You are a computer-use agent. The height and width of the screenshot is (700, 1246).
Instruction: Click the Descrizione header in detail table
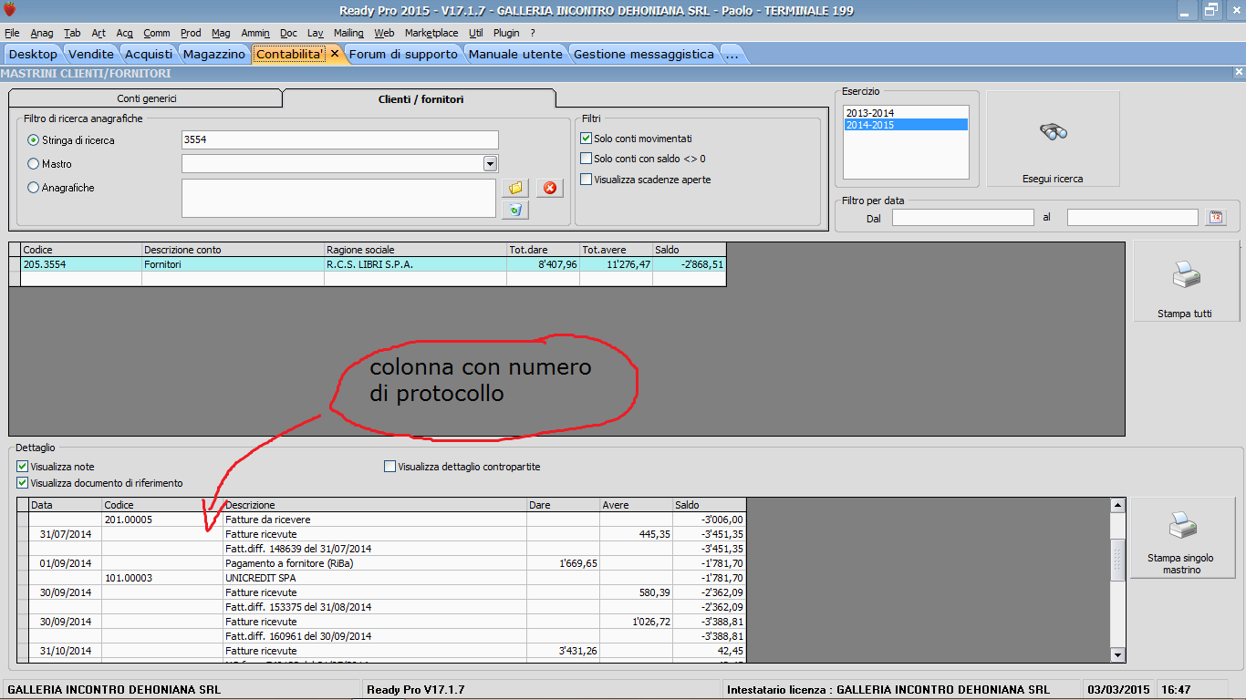point(375,505)
